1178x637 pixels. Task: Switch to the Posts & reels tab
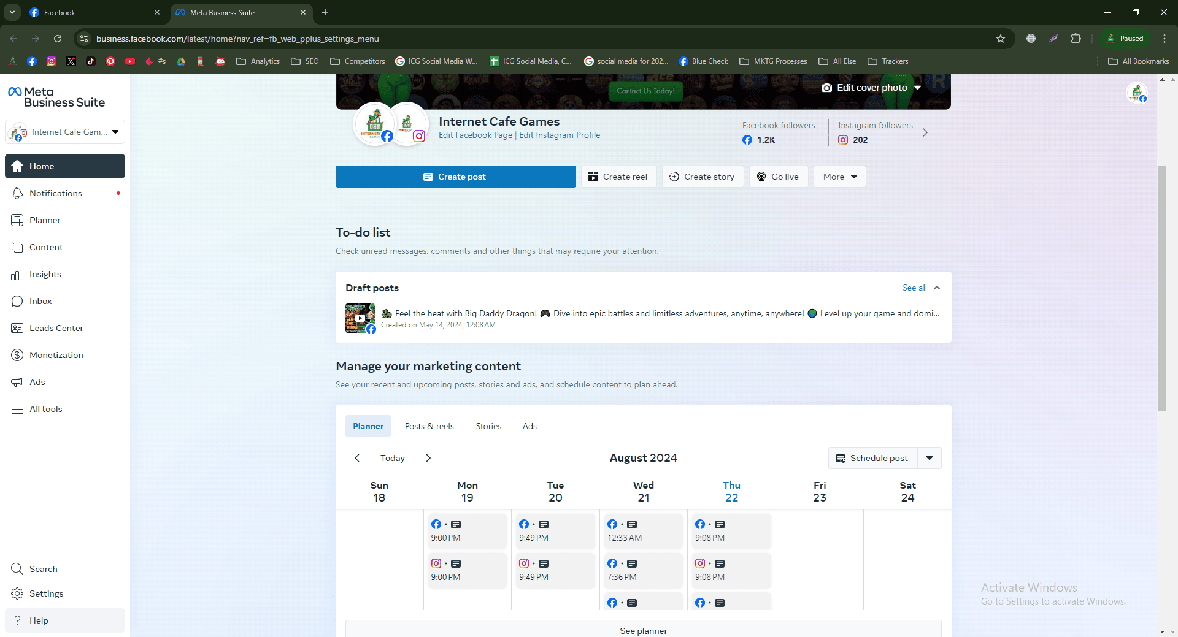click(429, 426)
